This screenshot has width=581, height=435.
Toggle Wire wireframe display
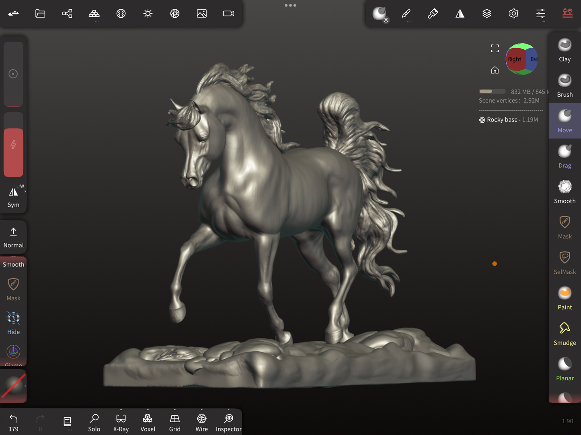click(201, 422)
